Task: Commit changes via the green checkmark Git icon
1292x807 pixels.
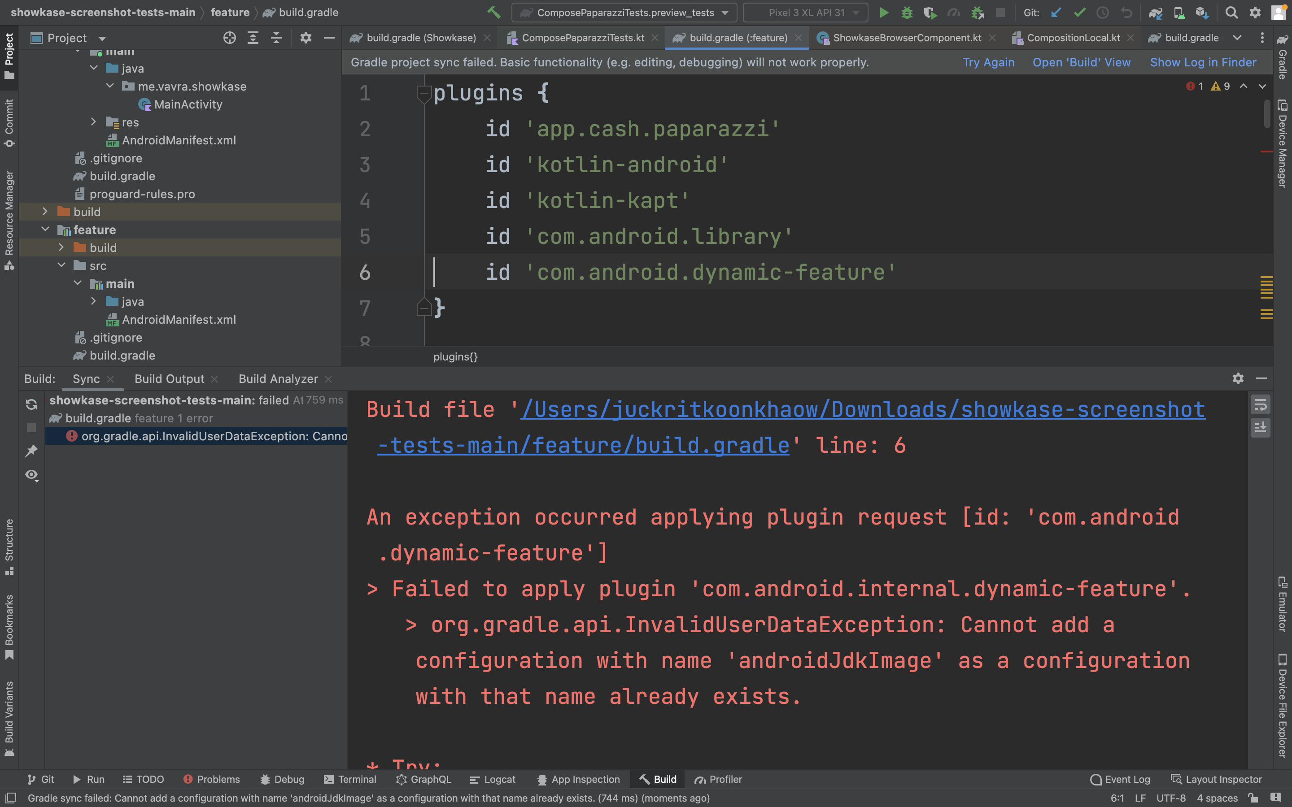Action: pos(1081,12)
